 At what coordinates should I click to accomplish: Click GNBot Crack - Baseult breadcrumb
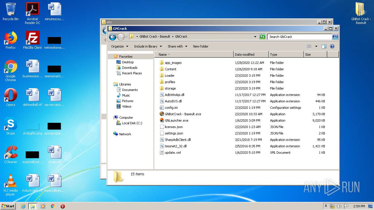point(155,37)
